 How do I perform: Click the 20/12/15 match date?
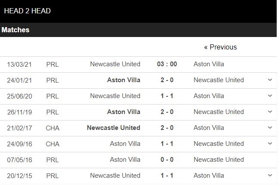click(x=19, y=176)
